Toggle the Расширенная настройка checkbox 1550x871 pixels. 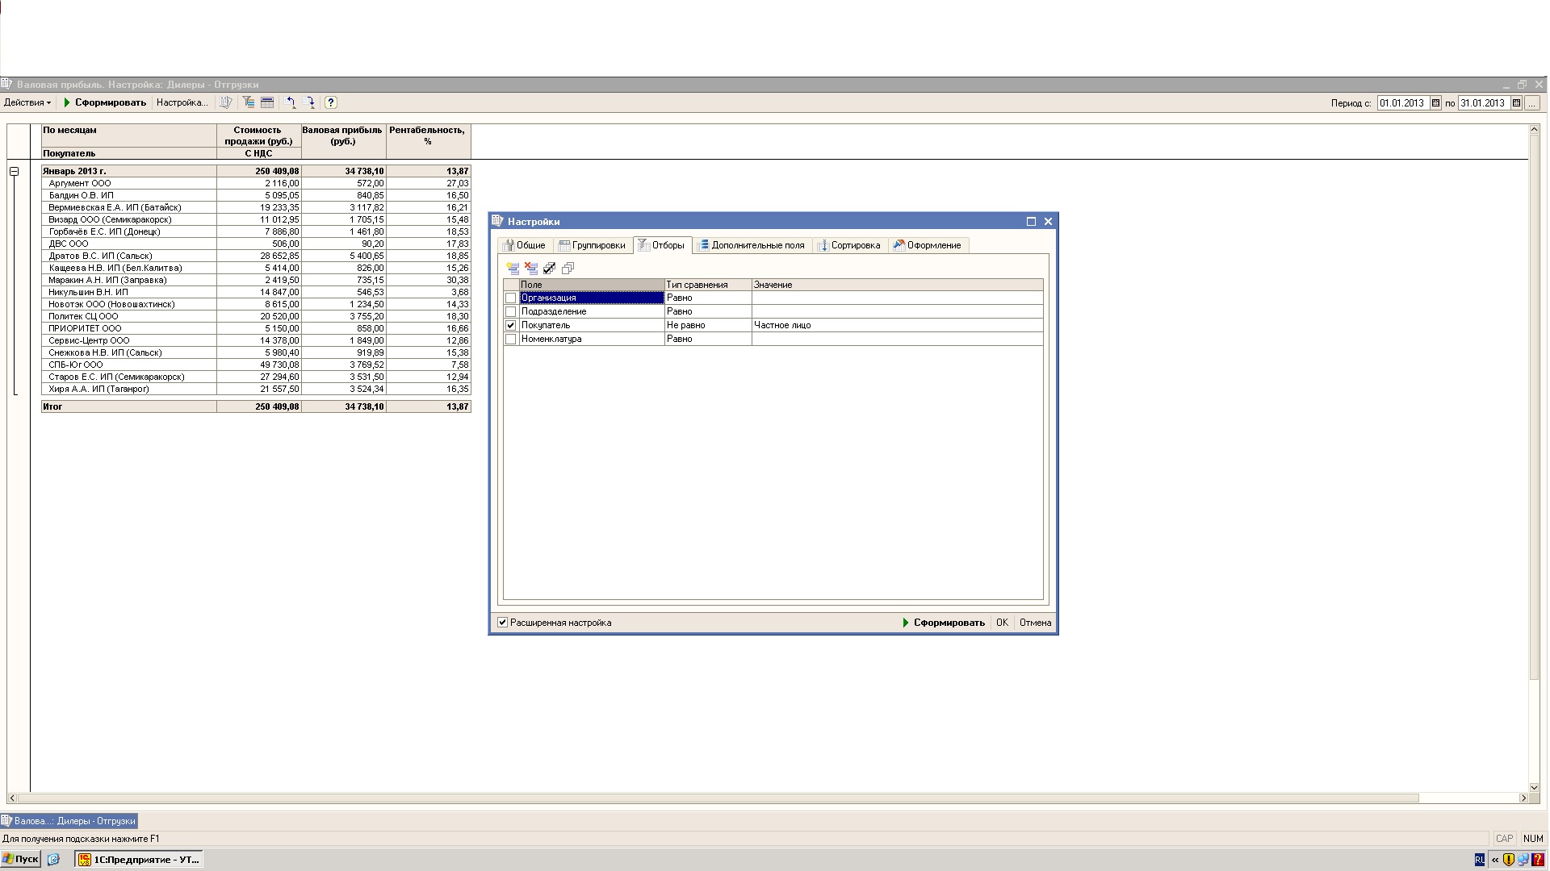503,623
